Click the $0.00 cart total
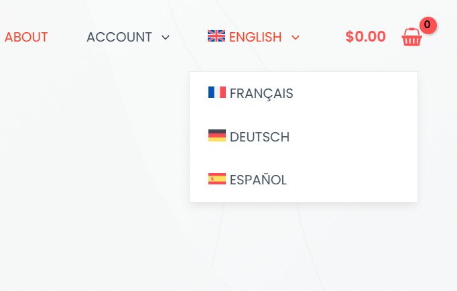Image resolution: width=457 pixels, height=291 pixels. pyautogui.click(x=365, y=36)
